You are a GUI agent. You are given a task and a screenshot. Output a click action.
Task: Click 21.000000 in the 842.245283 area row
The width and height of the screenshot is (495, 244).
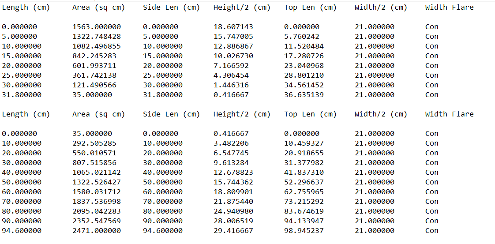pos(375,56)
